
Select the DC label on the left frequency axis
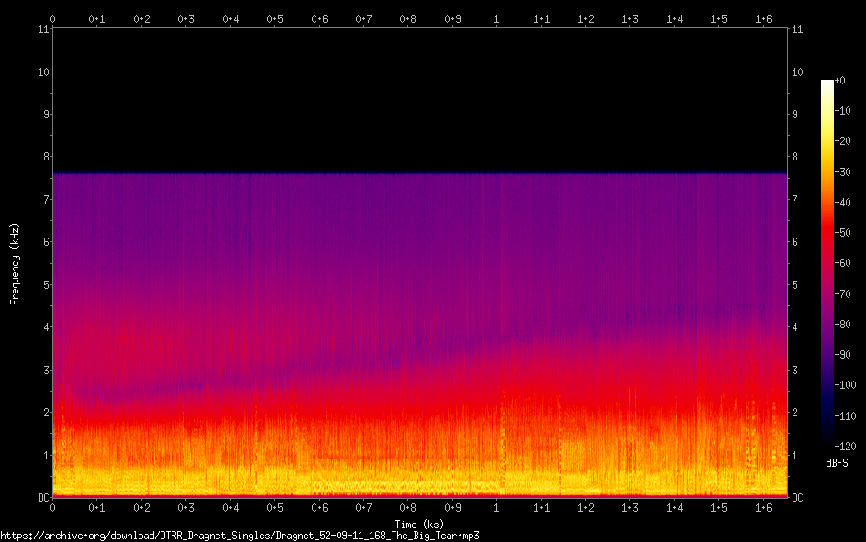click(x=42, y=498)
